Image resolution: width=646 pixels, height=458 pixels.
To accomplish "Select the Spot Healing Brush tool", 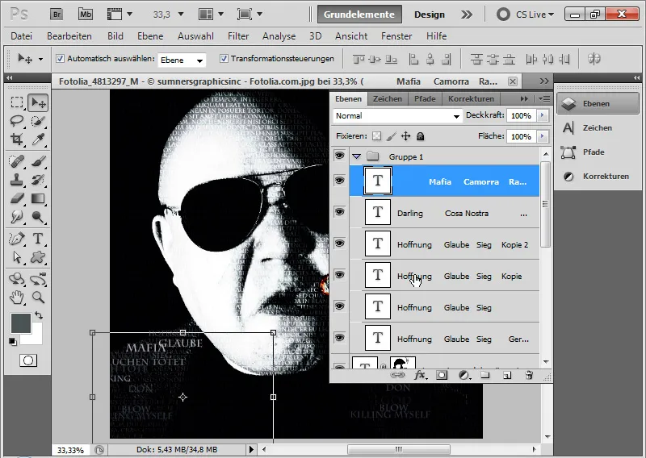I will click(17, 161).
